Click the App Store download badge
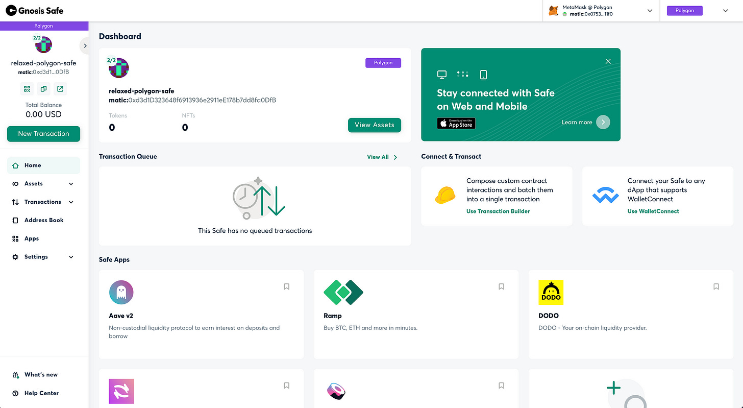This screenshot has width=743, height=408. tap(456, 123)
